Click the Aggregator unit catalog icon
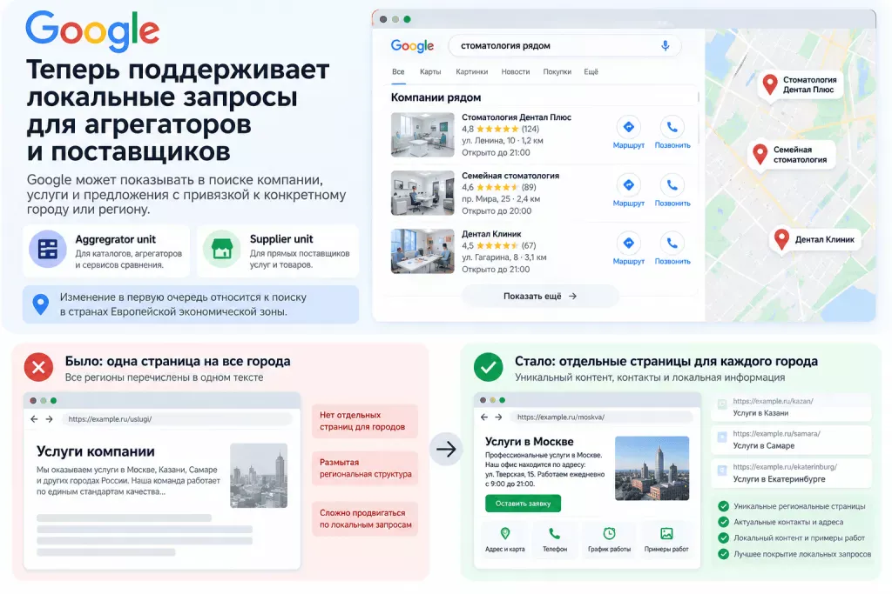 tap(48, 249)
